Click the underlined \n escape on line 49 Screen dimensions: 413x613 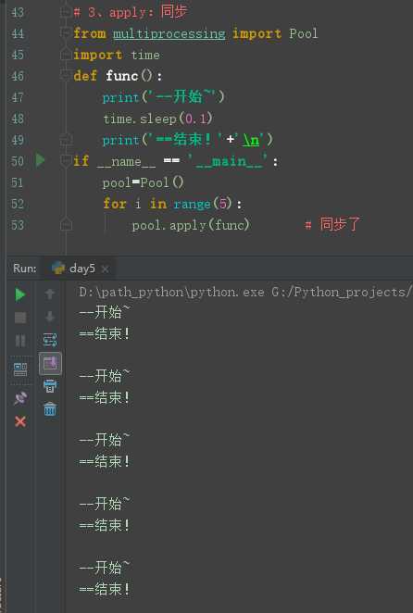coord(252,140)
